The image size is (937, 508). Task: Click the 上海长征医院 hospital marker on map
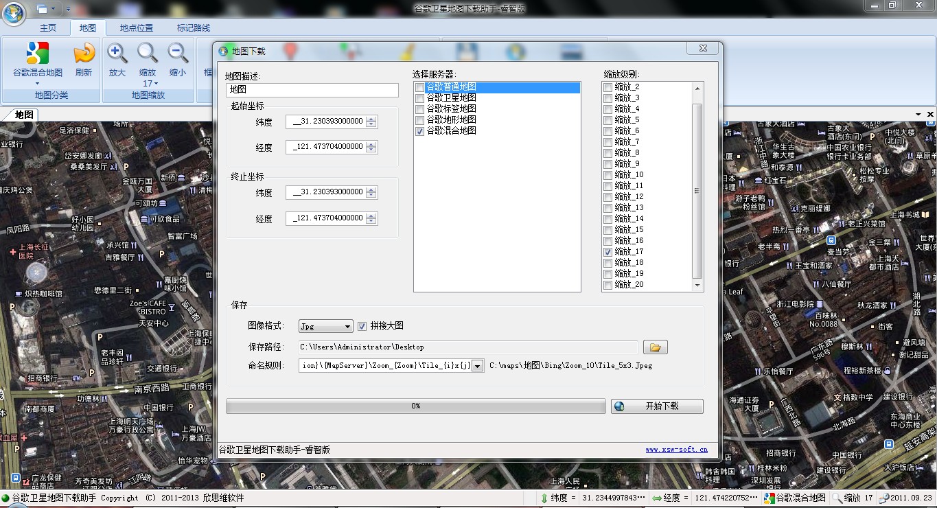tap(13, 252)
